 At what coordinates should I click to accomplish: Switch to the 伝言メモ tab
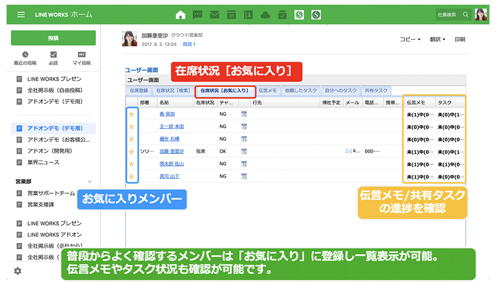(x=267, y=91)
